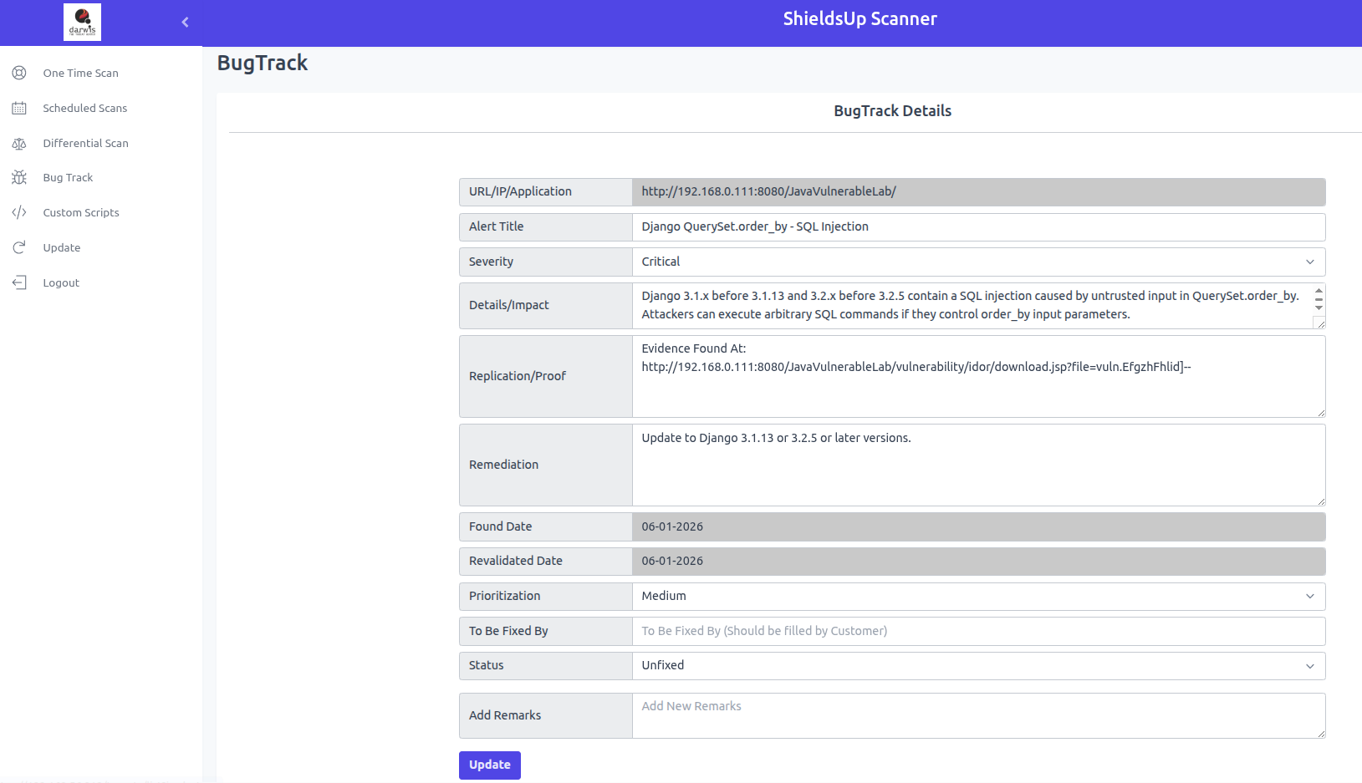Click the Scheduled Scans calendar icon
The height and width of the screenshot is (783, 1362).
click(x=19, y=108)
